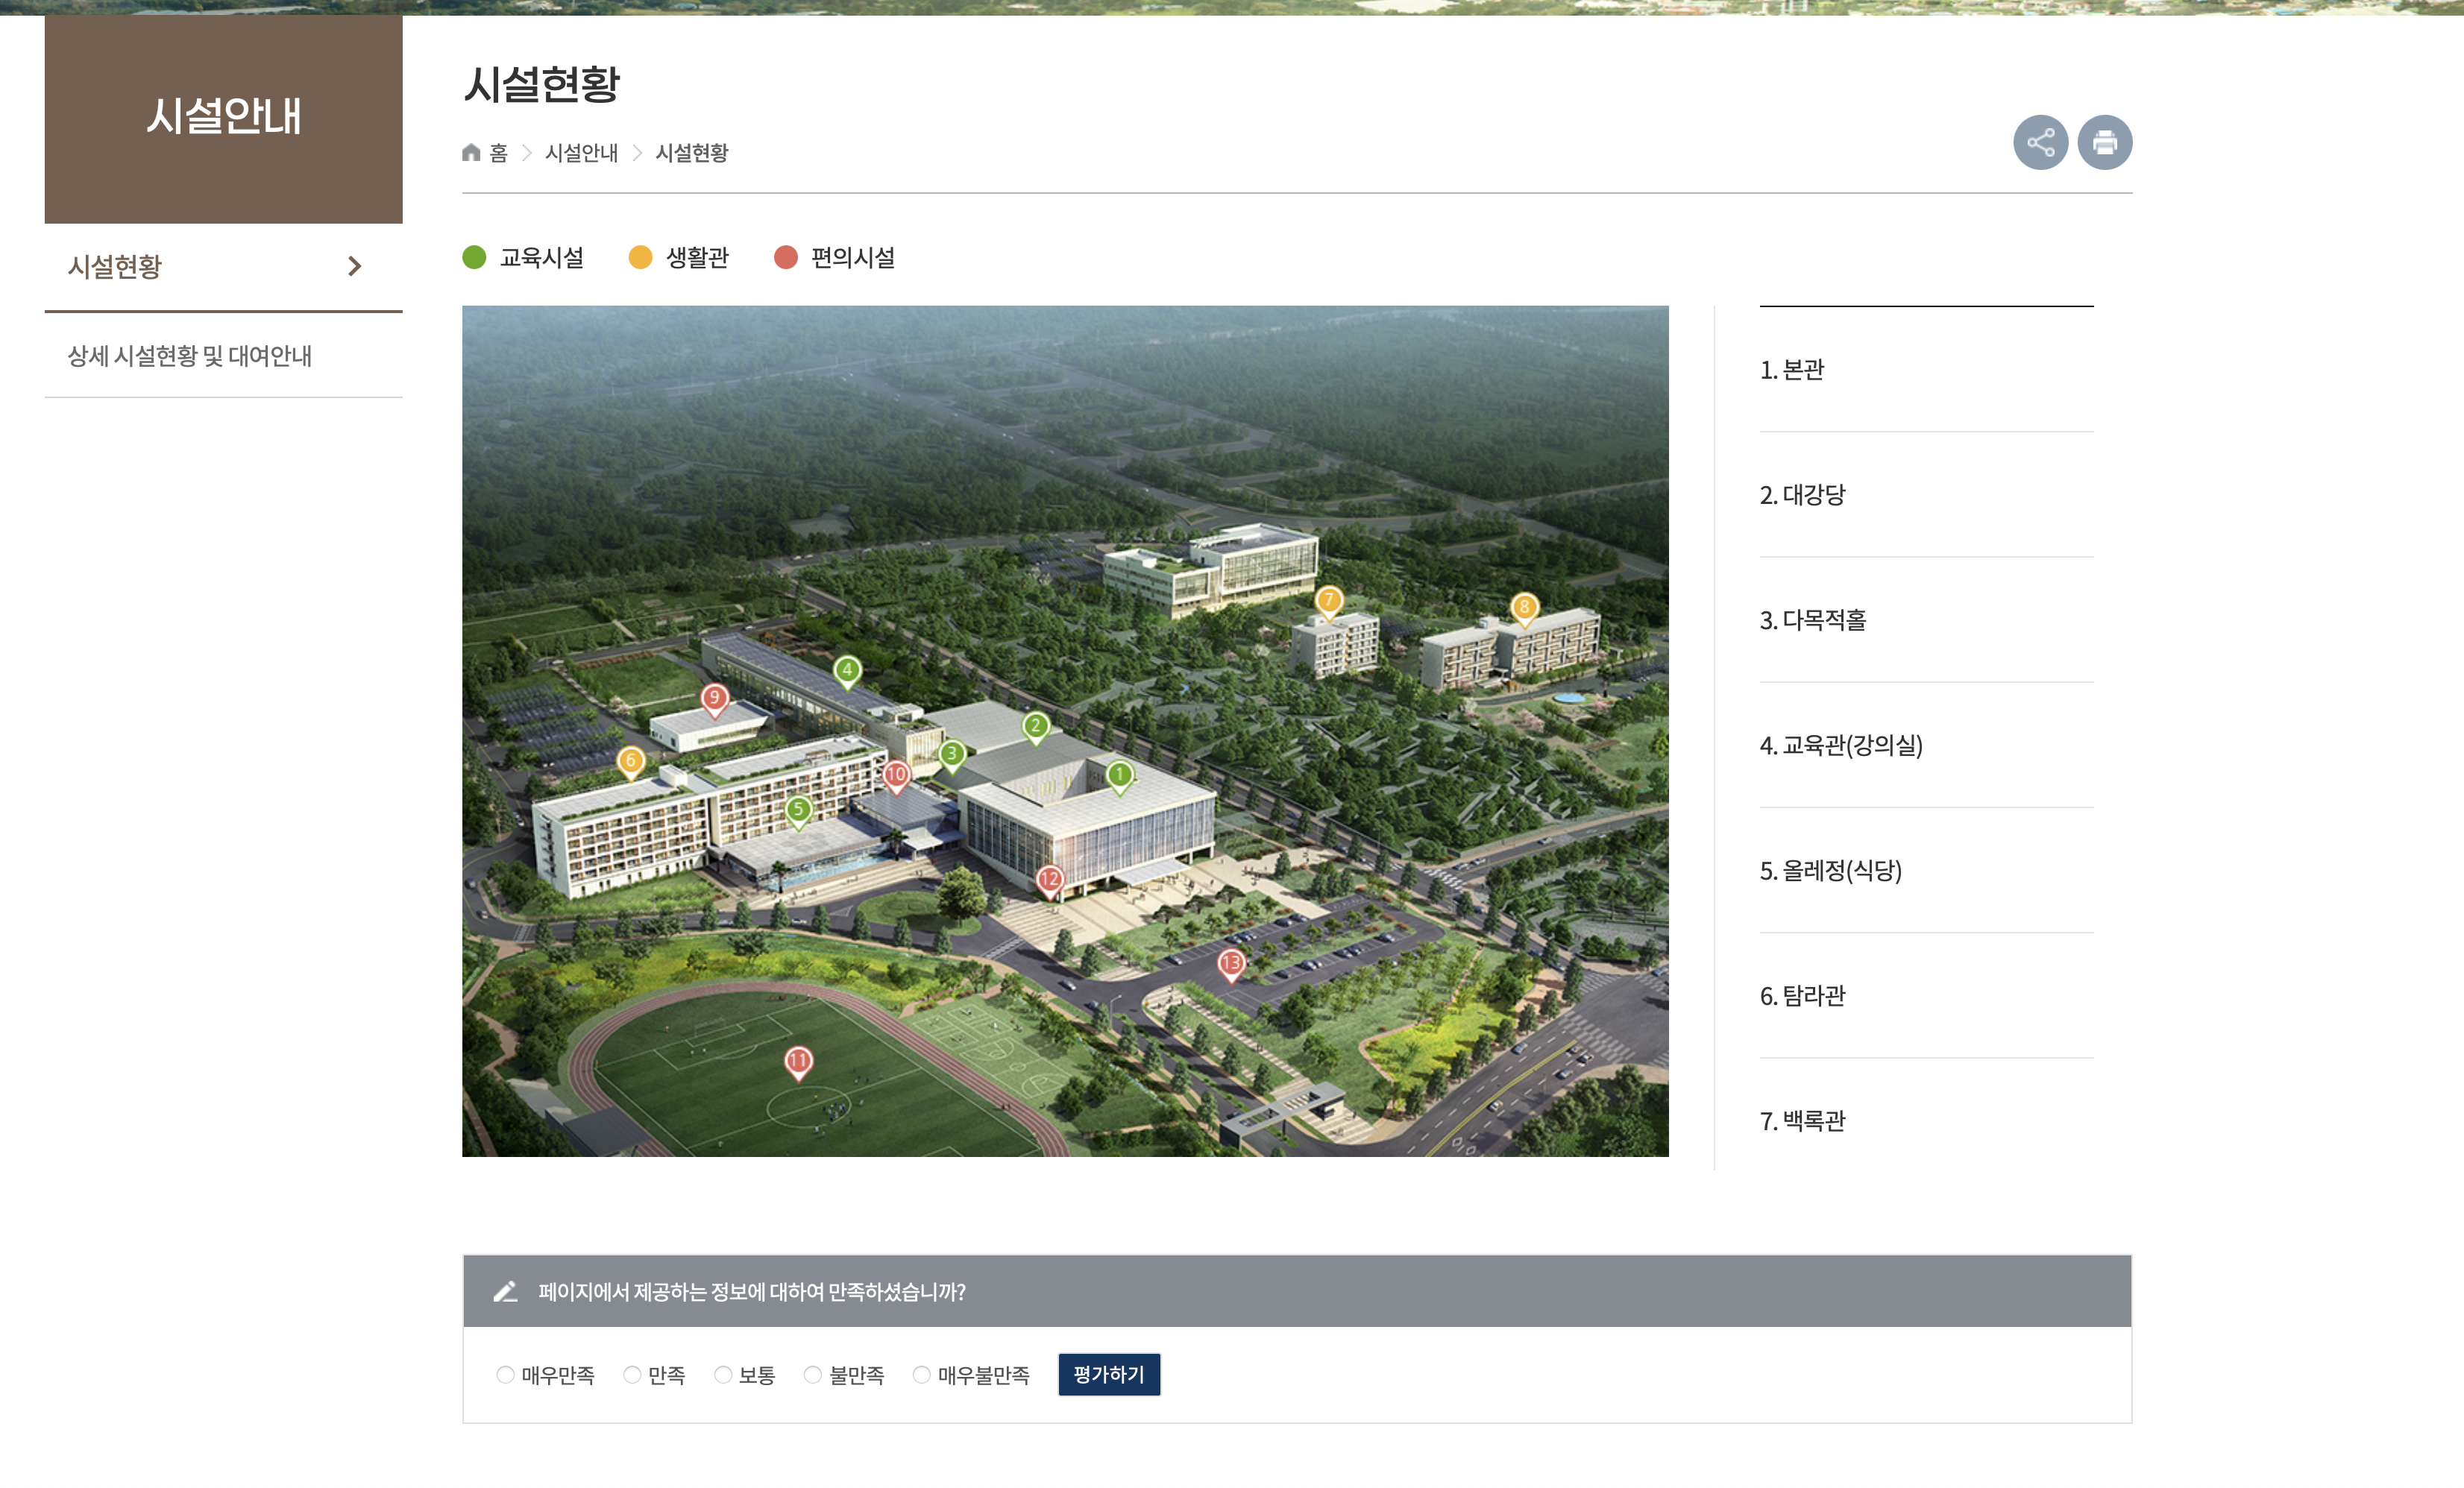
Task: Select the 매우불만족 radio button
Action: [x=921, y=1375]
